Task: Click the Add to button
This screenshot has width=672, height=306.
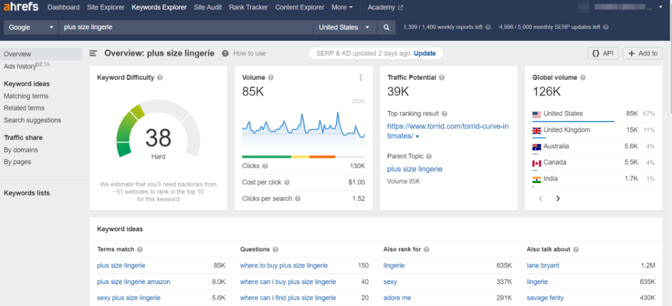Action: coord(642,54)
